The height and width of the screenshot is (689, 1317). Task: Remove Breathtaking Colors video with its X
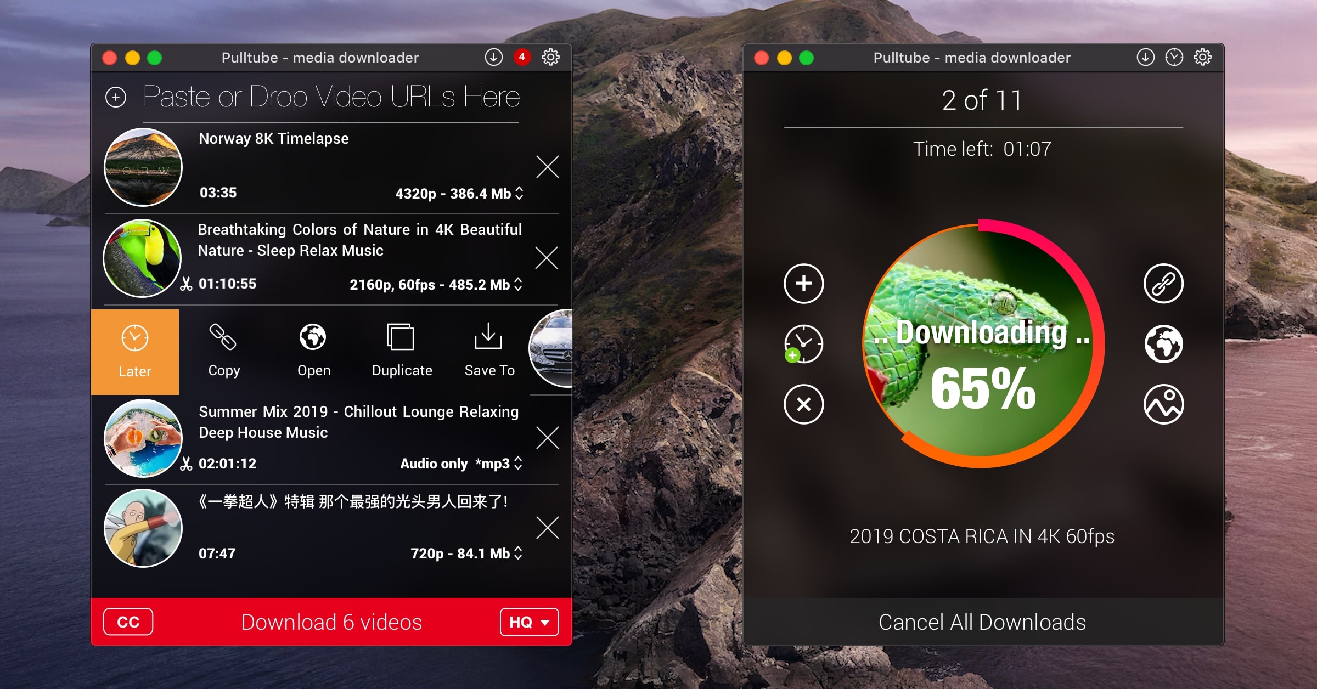pos(547,257)
